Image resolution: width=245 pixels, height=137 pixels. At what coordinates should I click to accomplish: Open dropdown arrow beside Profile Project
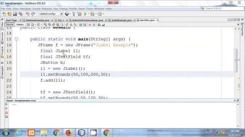pos(103,14)
